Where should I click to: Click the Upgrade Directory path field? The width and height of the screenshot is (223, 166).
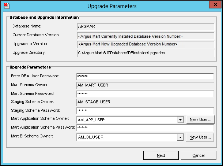[145, 53]
